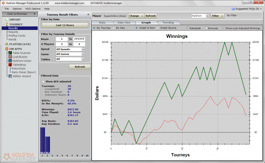Toggle Rakeback checkbox
Viewport: 265px width, 163px height.
[188, 28]
